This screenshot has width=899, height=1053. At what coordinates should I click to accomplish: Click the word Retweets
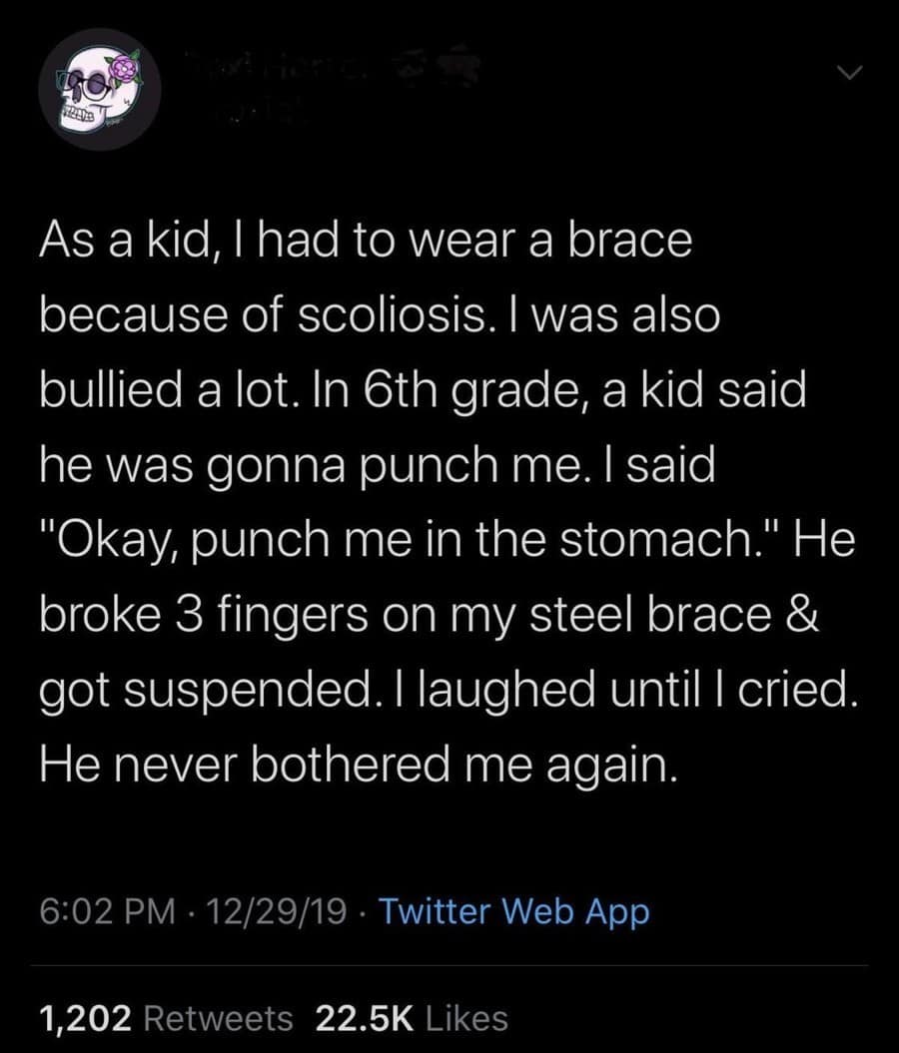(219, 1018)
